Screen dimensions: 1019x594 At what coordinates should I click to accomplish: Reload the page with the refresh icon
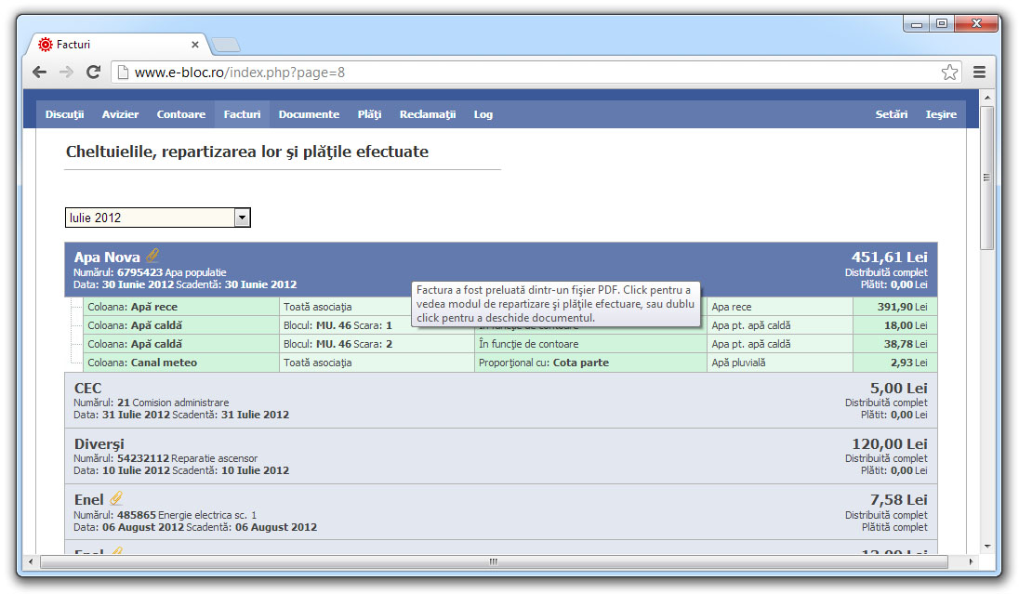[94, 73]
